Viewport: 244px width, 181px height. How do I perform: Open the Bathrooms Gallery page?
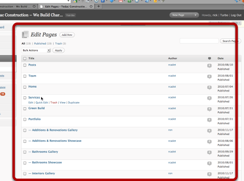(45, 152)
